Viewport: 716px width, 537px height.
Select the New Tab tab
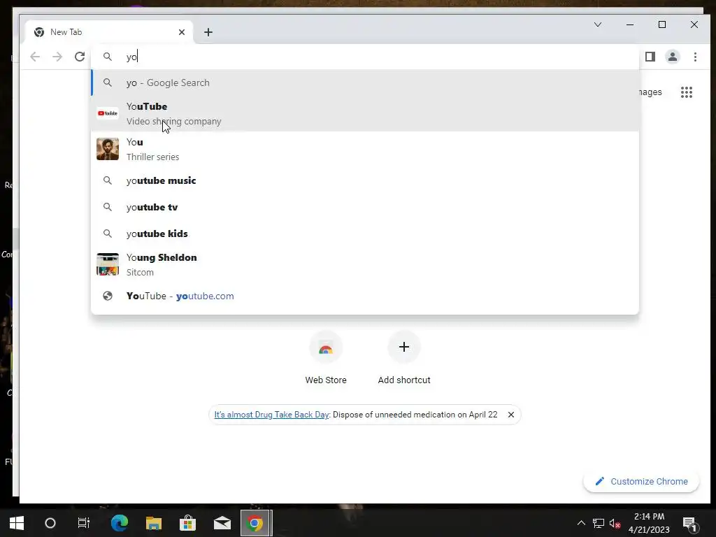[109, 32]
